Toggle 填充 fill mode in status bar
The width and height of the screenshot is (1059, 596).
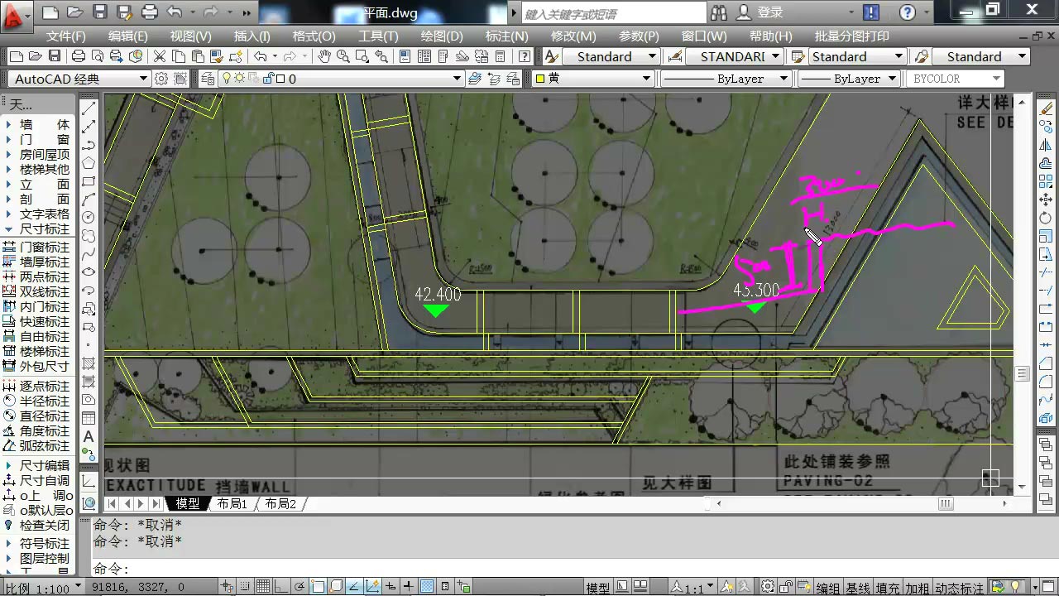point(887,588)
